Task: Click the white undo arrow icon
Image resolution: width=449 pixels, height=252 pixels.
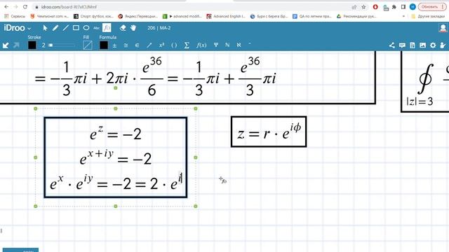Action: click(x=6, y=45)
